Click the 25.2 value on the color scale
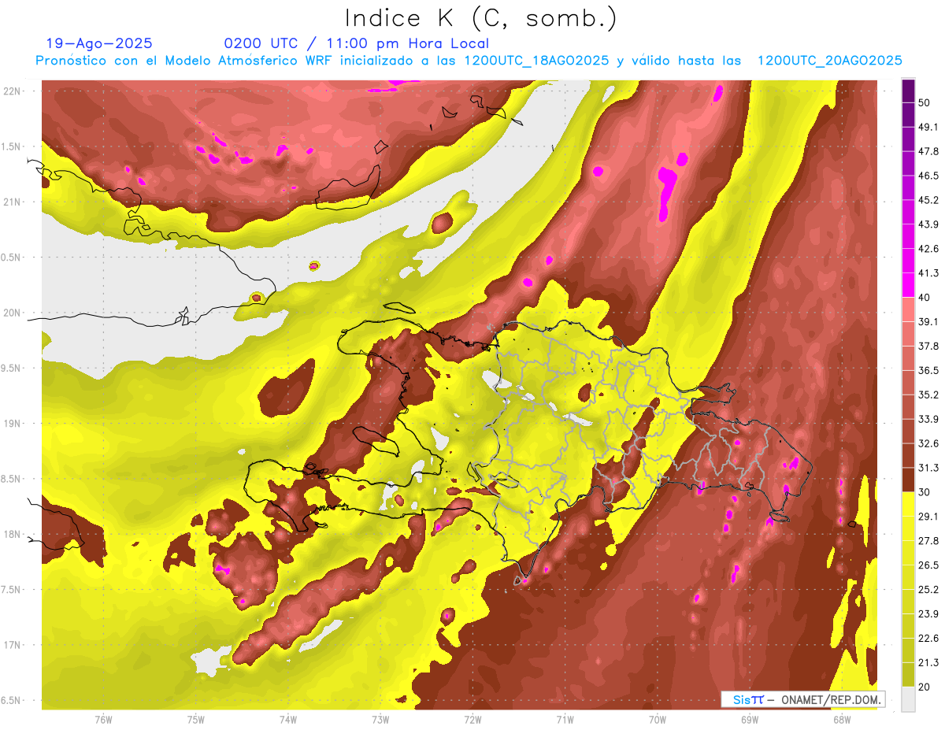The height and width of the screenshot is (730, 945). (x=928, y=589)
